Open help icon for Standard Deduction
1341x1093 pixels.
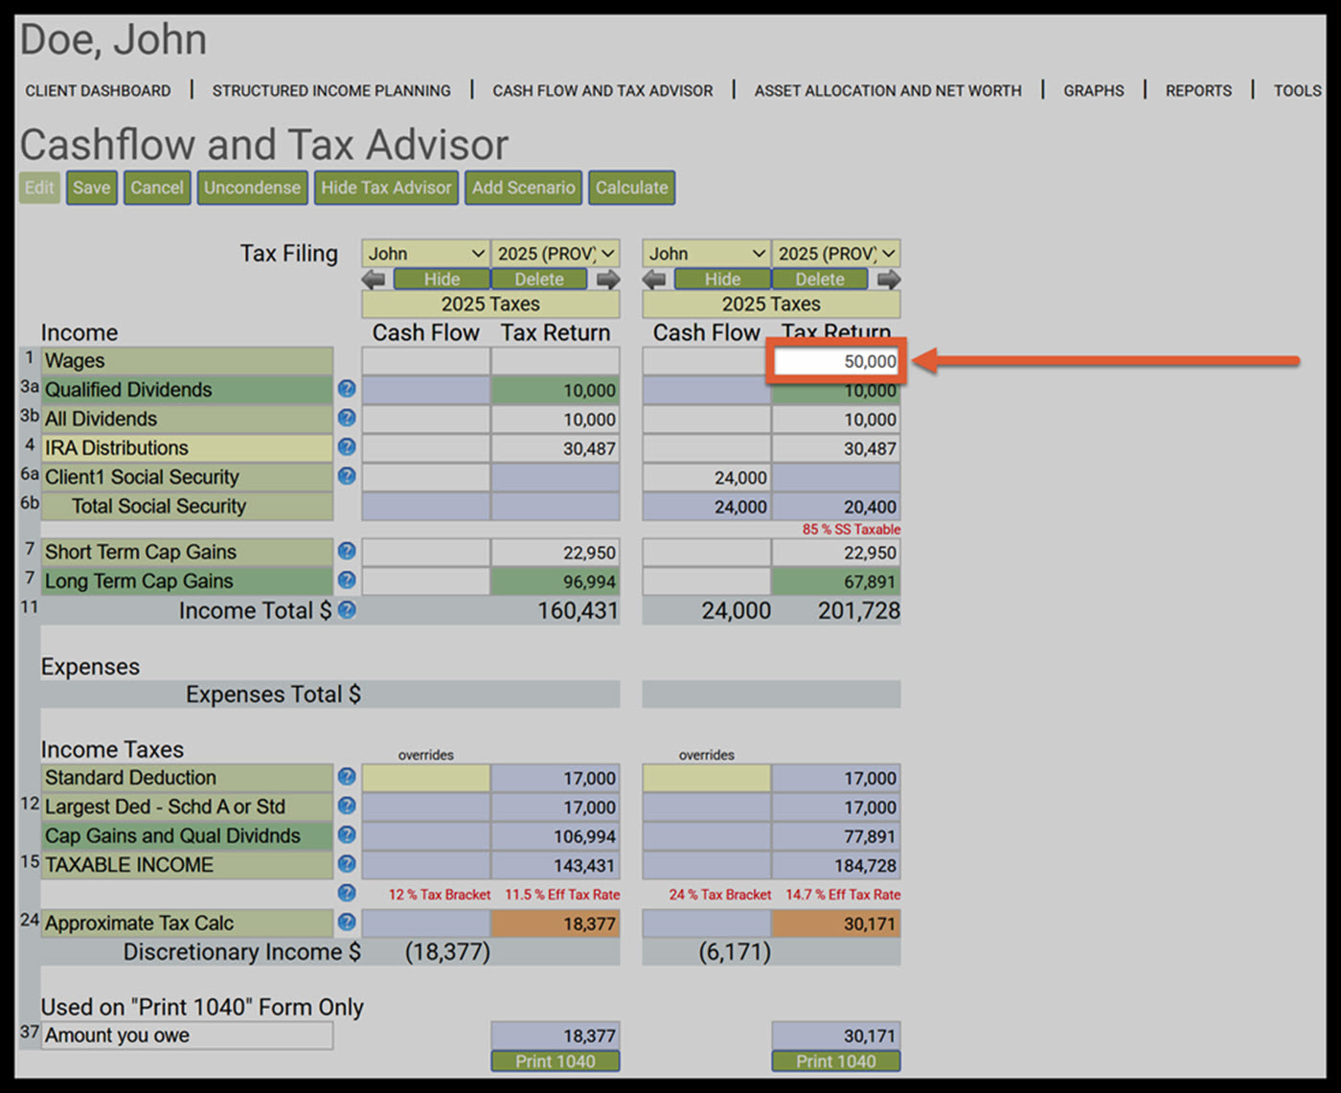[x=347, y=777]
